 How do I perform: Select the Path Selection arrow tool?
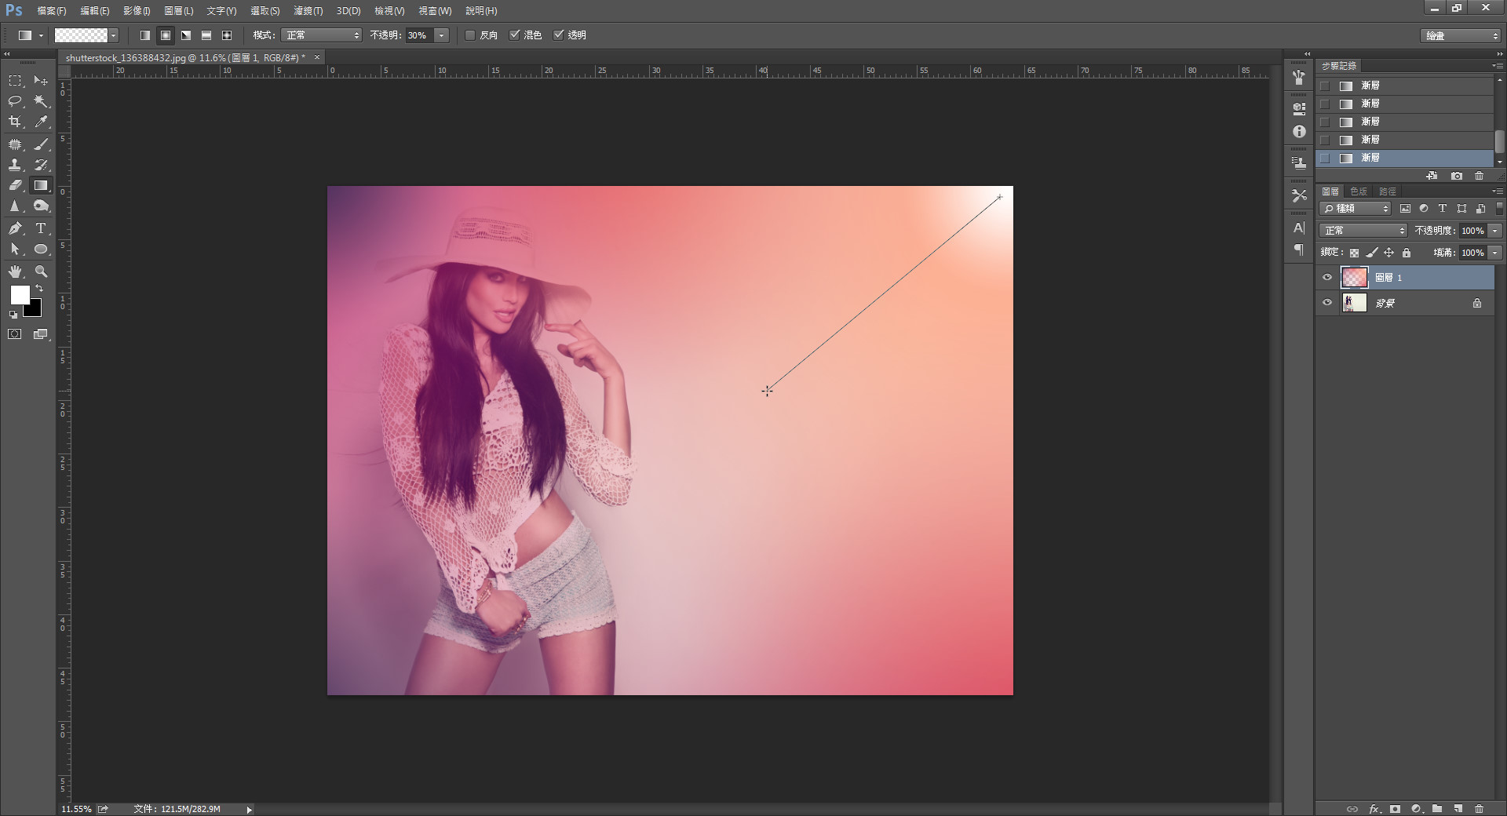15,249
